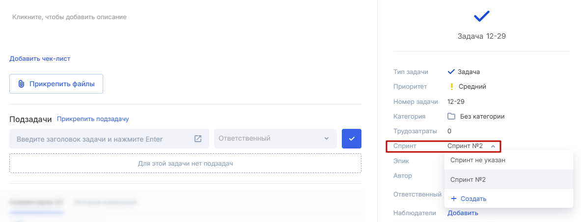Click the Прикрепить подзадачу link
The image size is (581, 222).
(93, 119)
